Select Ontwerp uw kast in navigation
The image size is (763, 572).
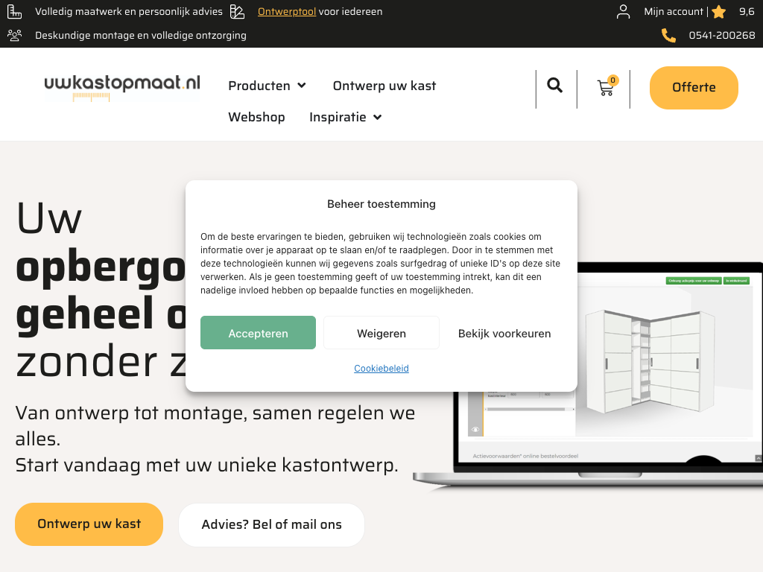[384, 86]
